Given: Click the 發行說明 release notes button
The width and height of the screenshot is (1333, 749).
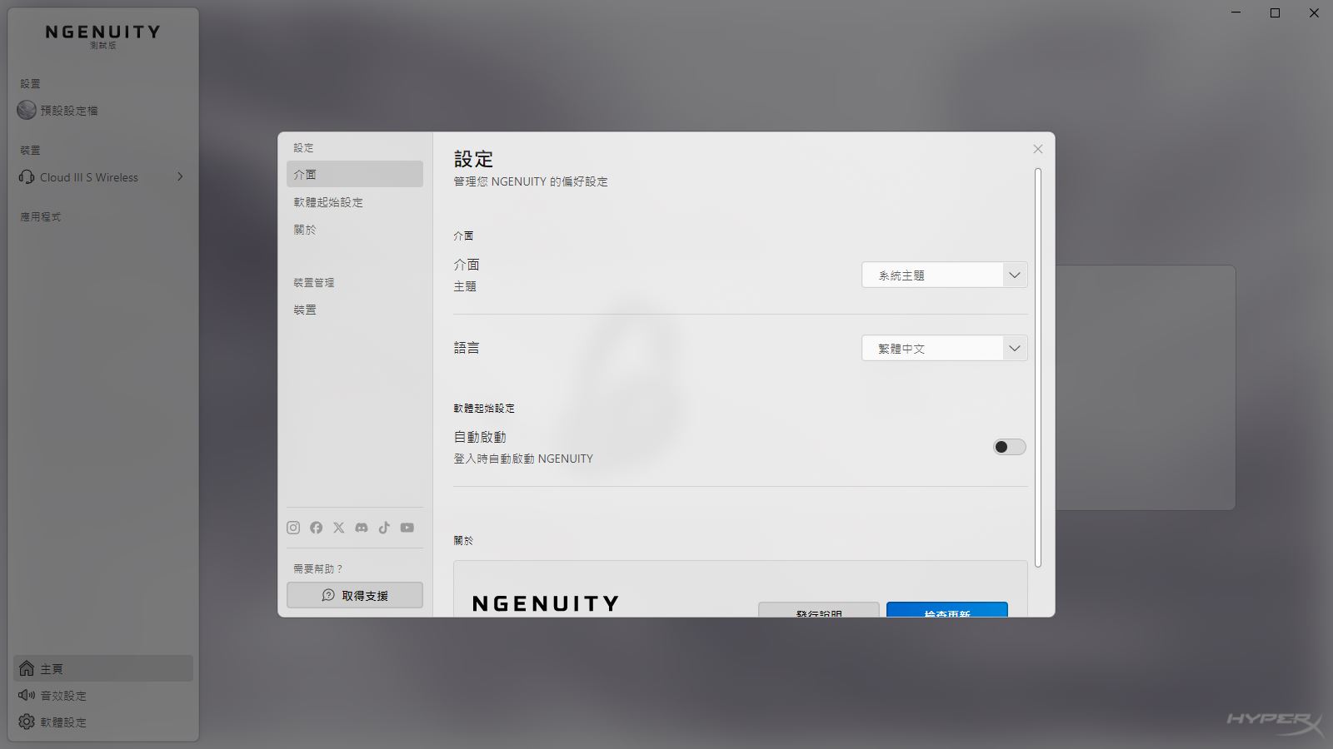Looking at the screenshot, I should pyautogui.click(x=819, y=609).
